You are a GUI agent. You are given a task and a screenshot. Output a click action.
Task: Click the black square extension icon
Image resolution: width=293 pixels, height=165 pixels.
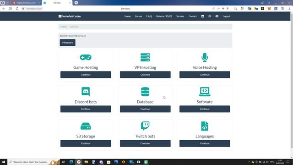coord(262,9)
